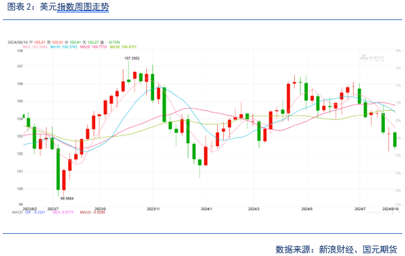405x256 pixels.
Task: Click the 2024/5 x-axis label
Action: click(x=307, y=209)
